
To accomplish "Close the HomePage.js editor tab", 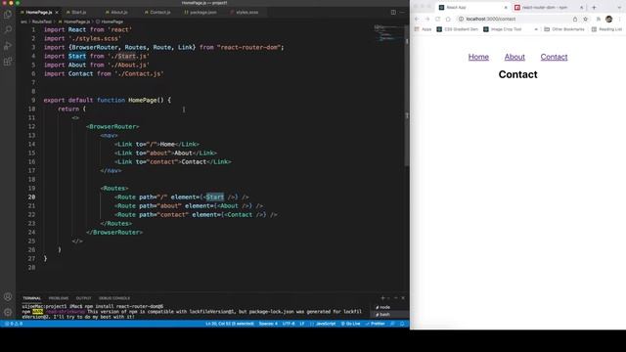I will (57, 13).
